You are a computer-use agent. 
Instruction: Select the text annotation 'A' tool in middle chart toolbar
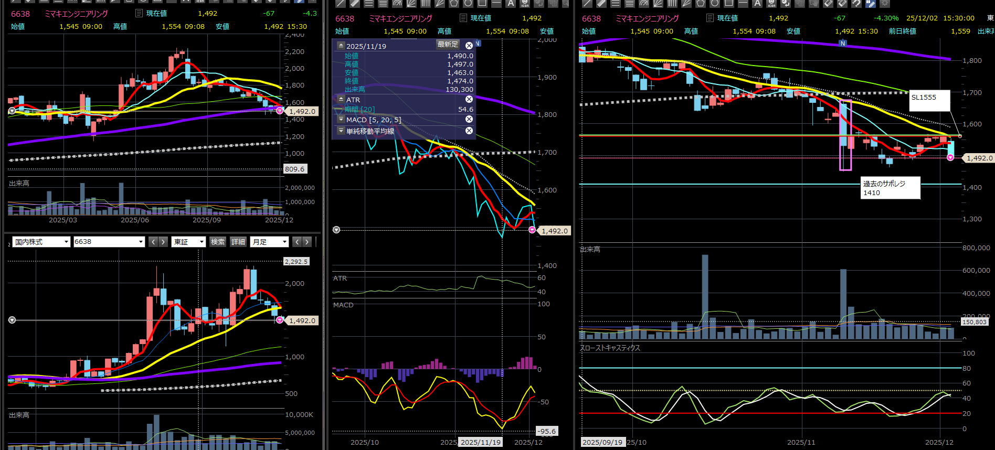(510, 3)
